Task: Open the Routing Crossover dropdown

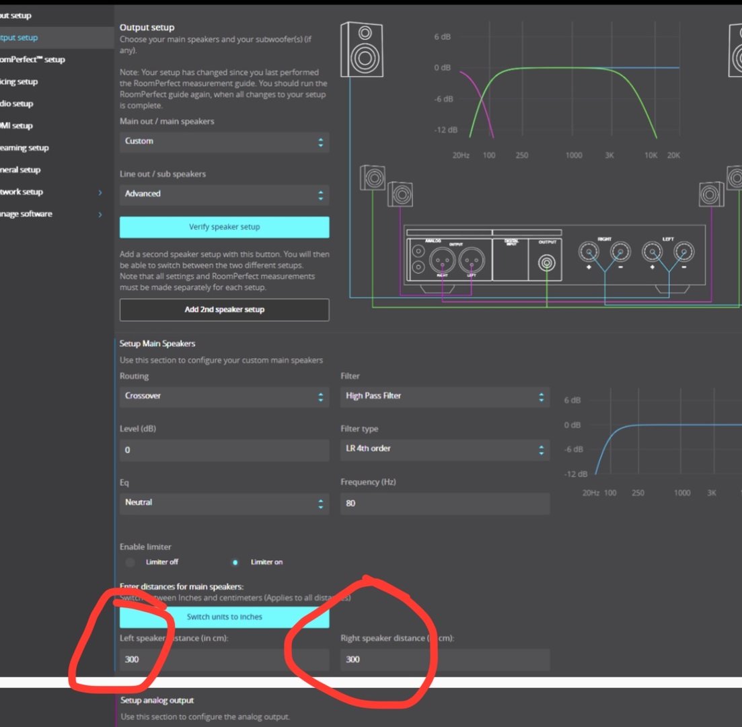Action: tap(224, 396)
